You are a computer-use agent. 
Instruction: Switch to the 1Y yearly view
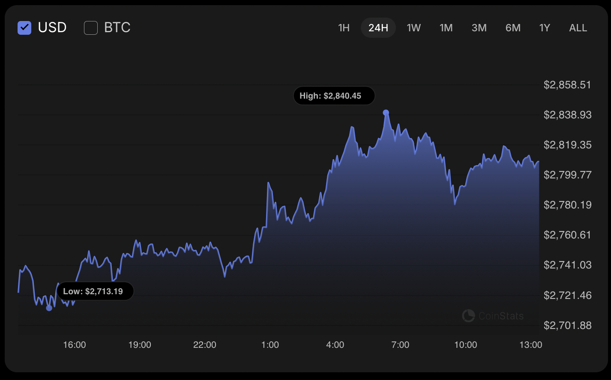(544, 27)
